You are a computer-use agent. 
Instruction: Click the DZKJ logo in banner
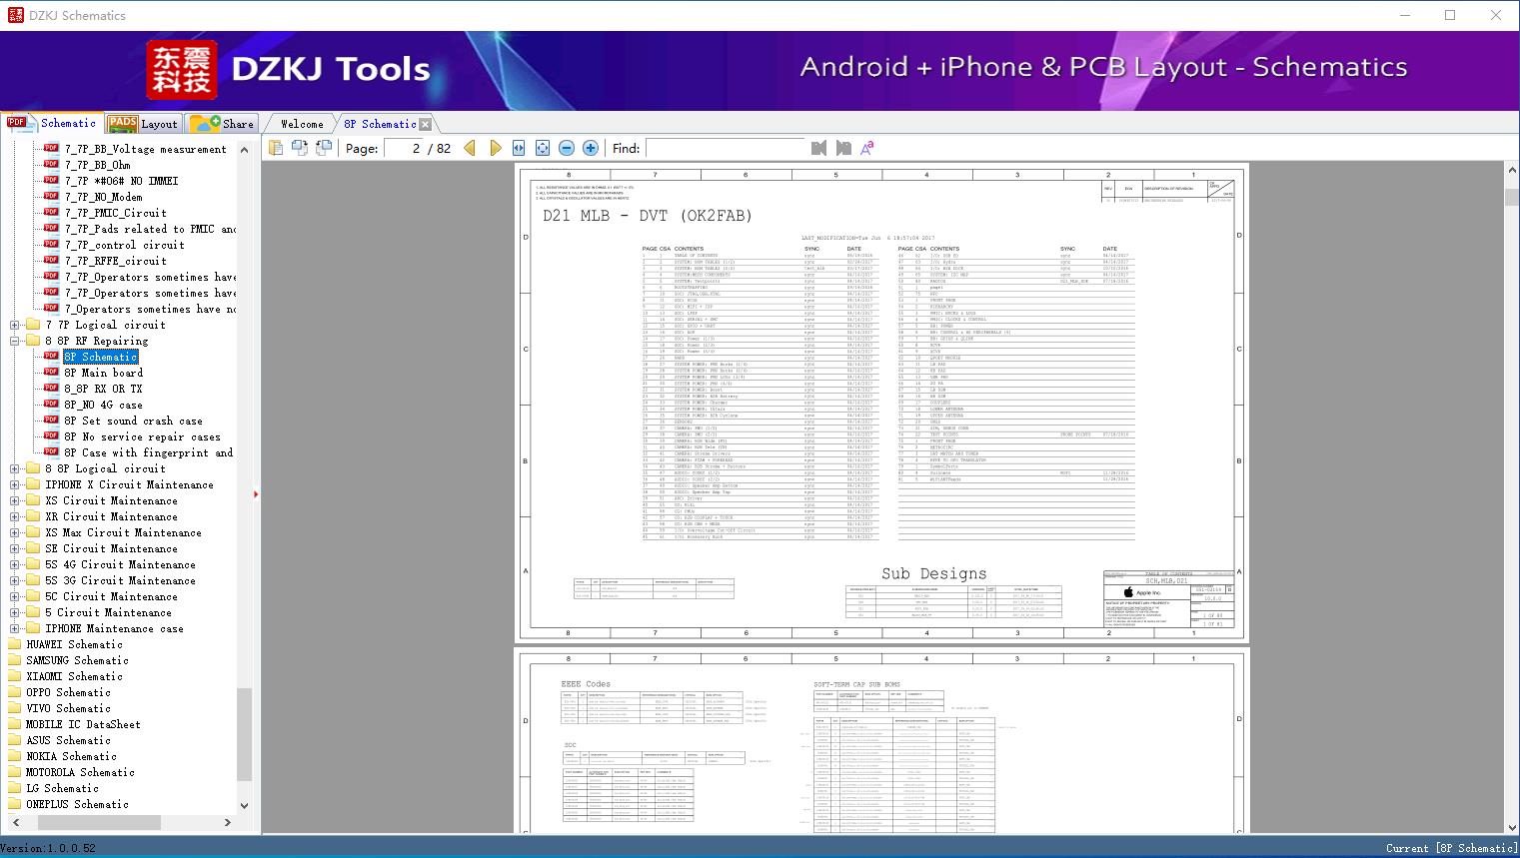pos(182,70)
